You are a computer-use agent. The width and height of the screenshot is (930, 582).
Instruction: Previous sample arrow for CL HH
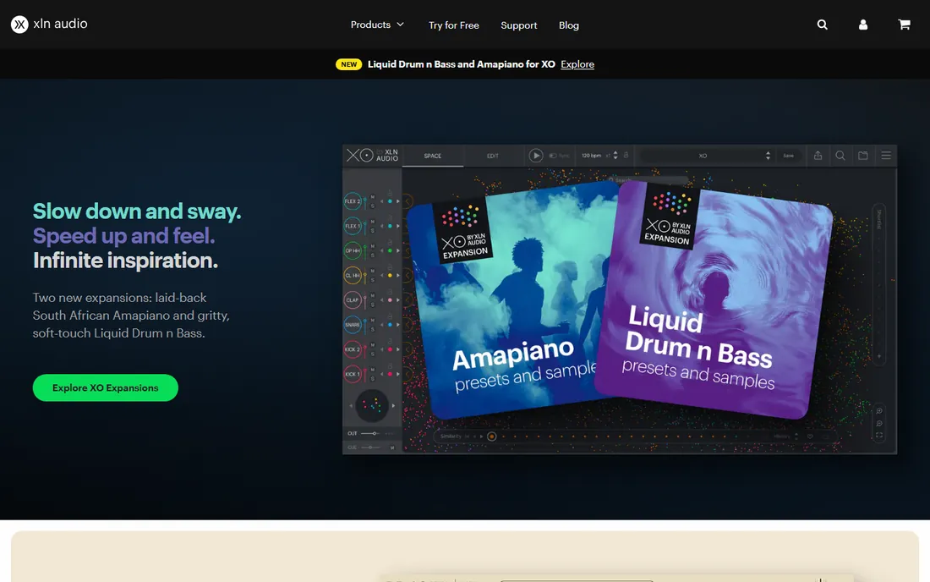point(382,275)
